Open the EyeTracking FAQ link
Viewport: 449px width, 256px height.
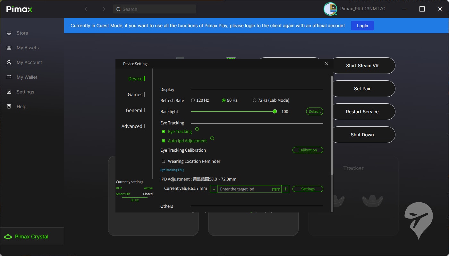(x=172, y=170)
